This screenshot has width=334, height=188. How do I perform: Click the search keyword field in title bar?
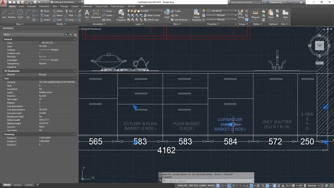point(245,2)
